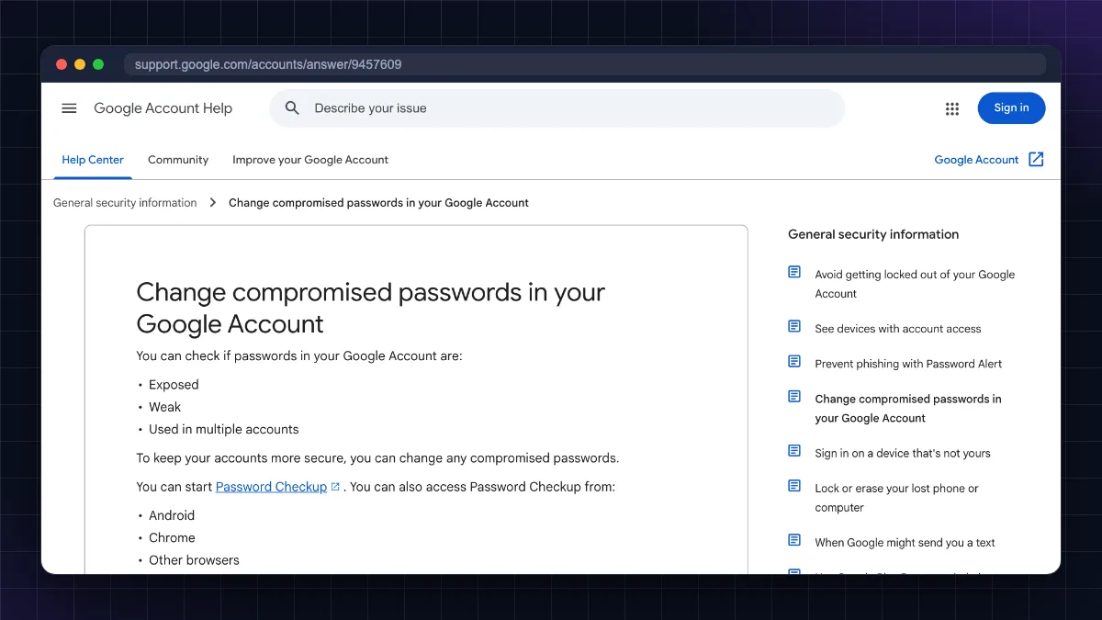Click the red window close button
Viewport: 1102px width, 620px height.
click(x=62, y=64)
